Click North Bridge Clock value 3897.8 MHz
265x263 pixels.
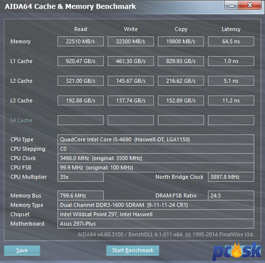pyautogui.click(x=231, y=177)
